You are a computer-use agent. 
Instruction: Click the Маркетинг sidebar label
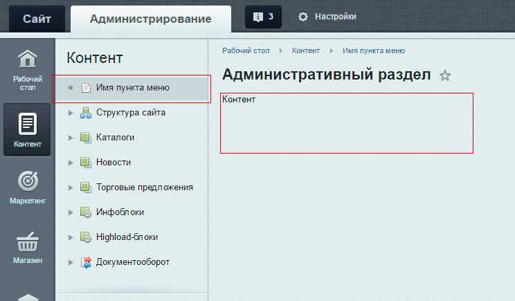click(x=28, y=201)
